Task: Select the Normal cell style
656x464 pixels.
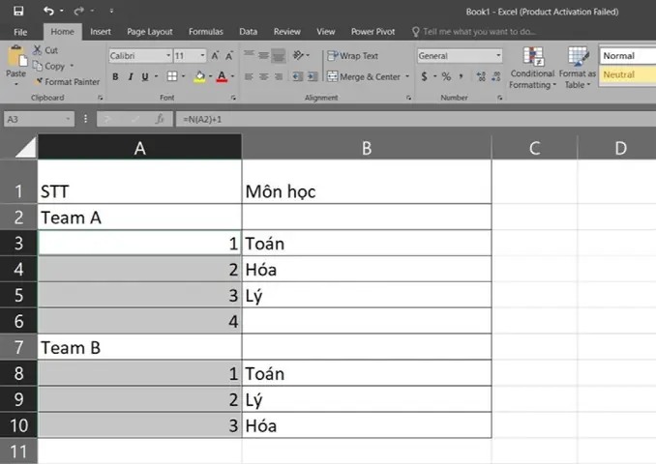Action: click(x=628, y=56)
